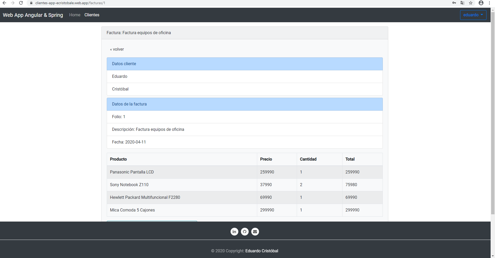Click the LinkedIn icon in footer

(x=234, y=232)
